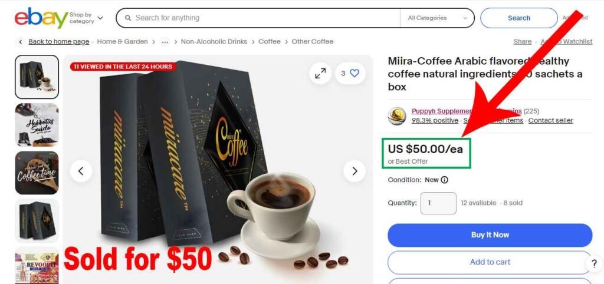The height and width of the screenshot is (284, 604).
Task: Show the previous product image
Action: tap(81, 171)
